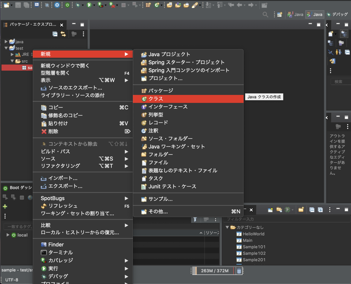Click the blue gear toolbar icon
The height and width of the screenshot is (284, 351).
(x=57, y=5)
